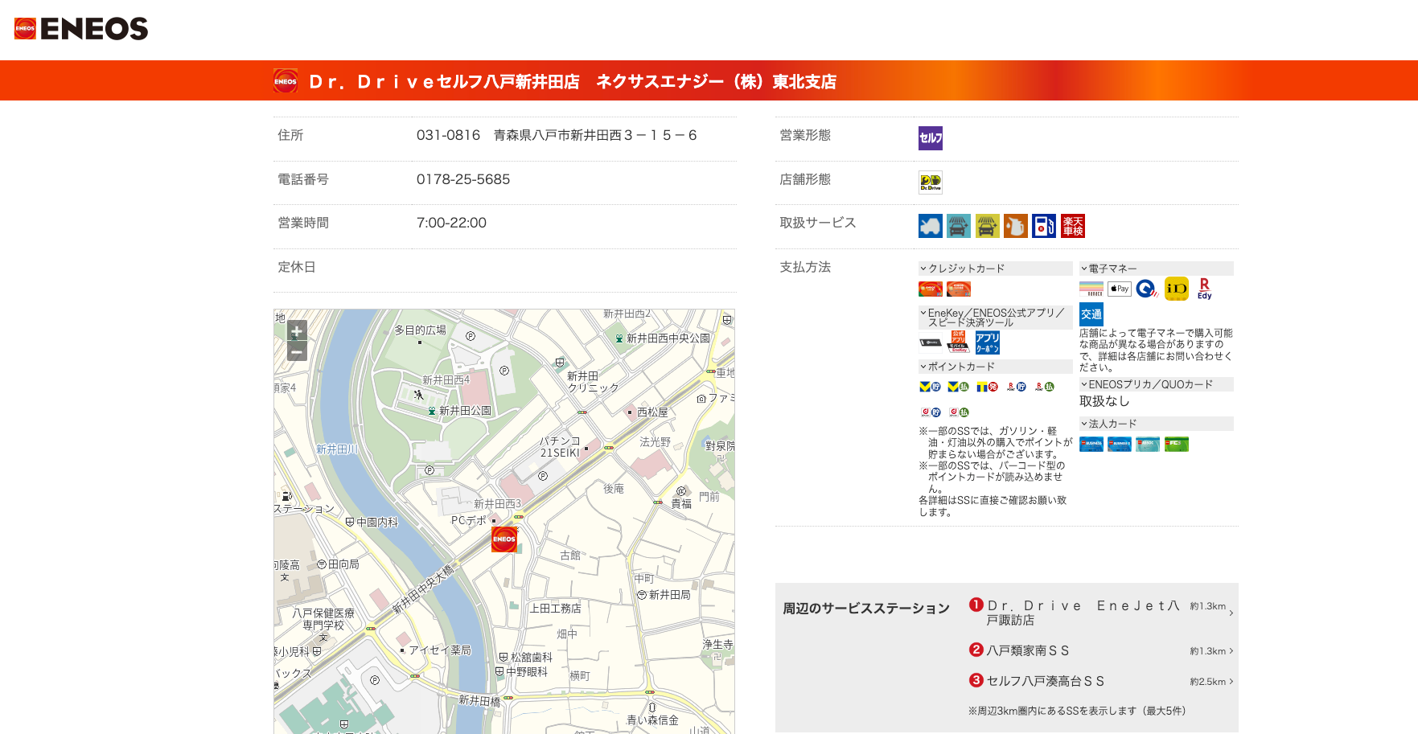1418x734 pixels.
Task: Select the phone number 0178-25-5685
Action: [x=463, y=179]
